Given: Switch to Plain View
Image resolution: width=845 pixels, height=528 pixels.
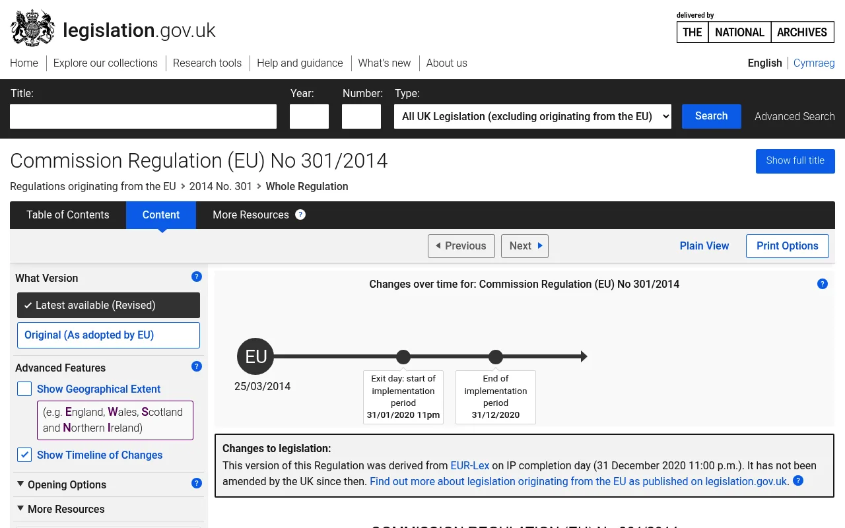Looking at the screenshot, I should point(704,246).
